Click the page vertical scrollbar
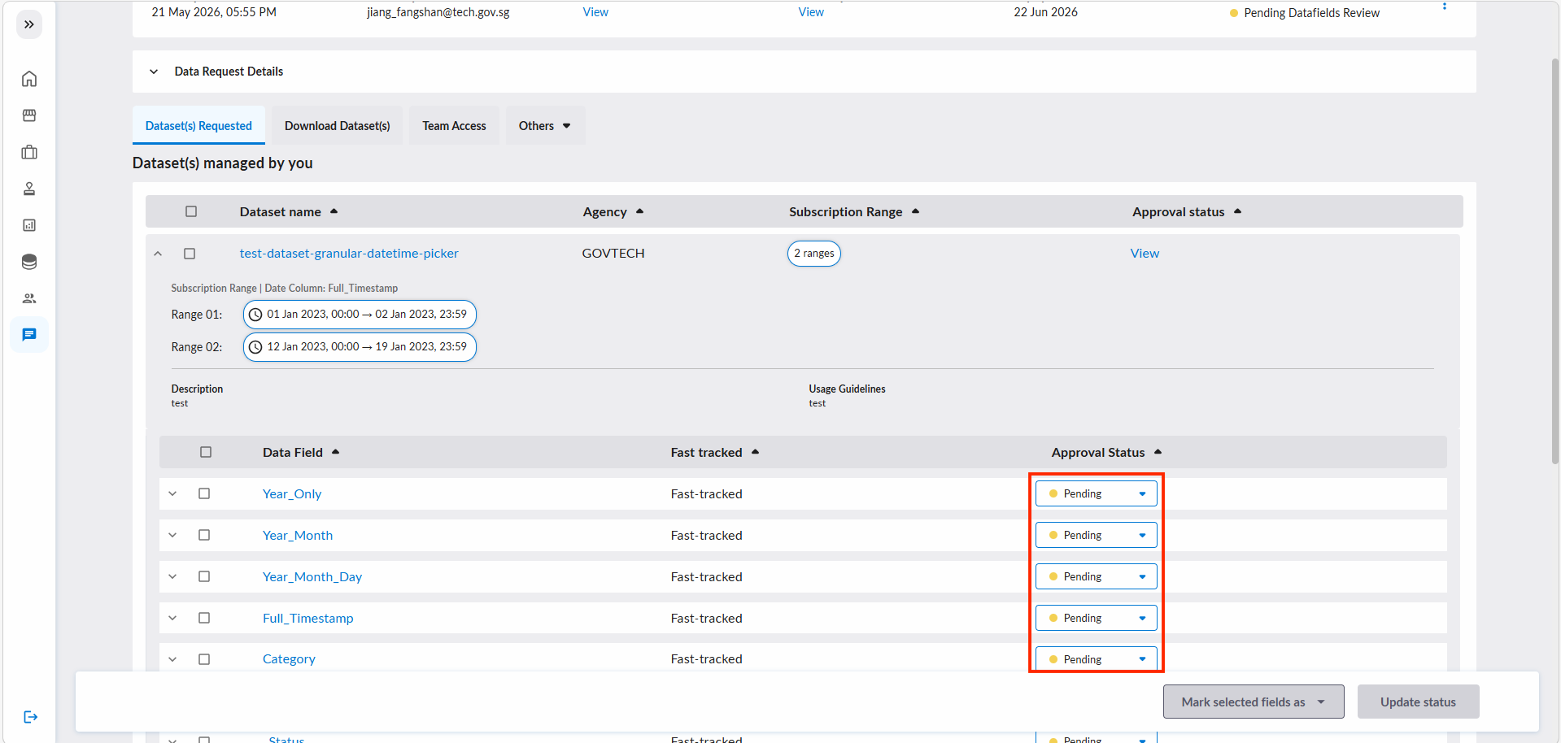Image resolution: width=1561 pixels, height=743 pixels. pyautogui.click(x=1555, y=260)
